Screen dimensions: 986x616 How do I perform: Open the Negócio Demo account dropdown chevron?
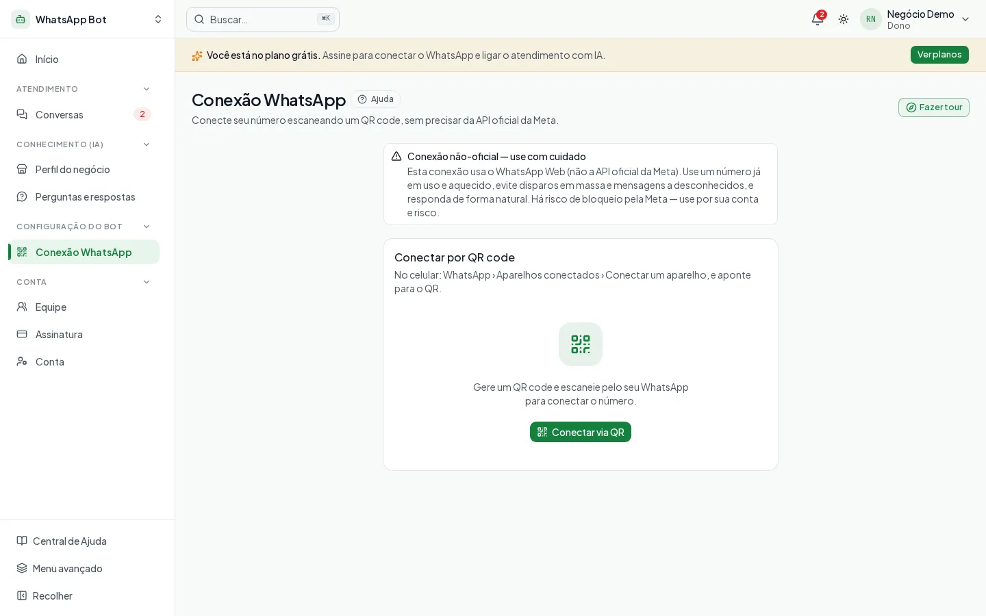pyautogui.click(x=965, y=19)
